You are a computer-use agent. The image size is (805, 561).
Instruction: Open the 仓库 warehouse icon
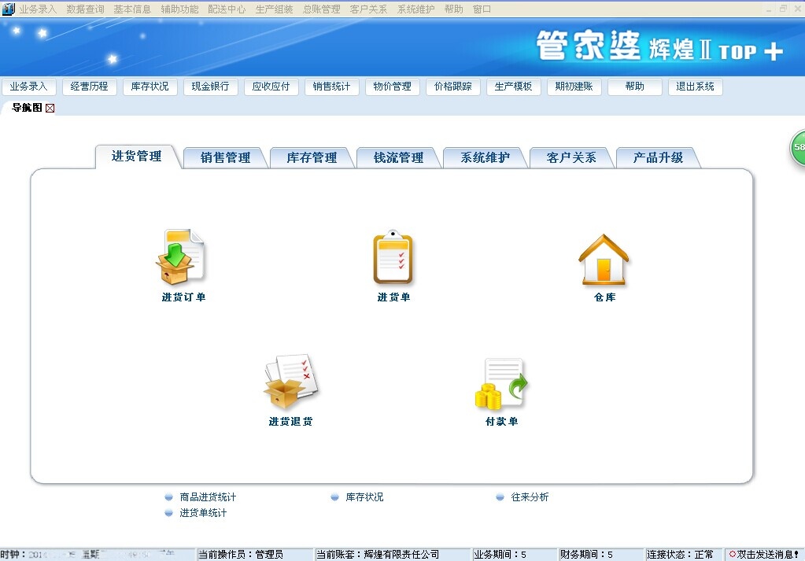(x=603, y=258)
